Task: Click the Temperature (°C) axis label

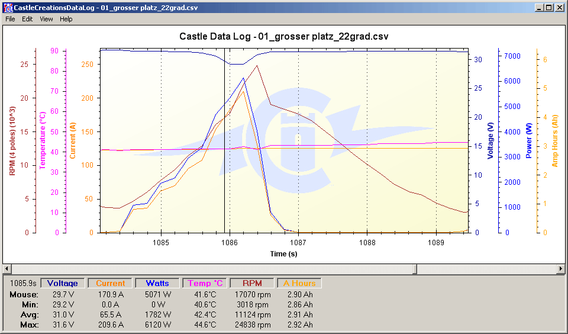Action: (x=43, y=140)
